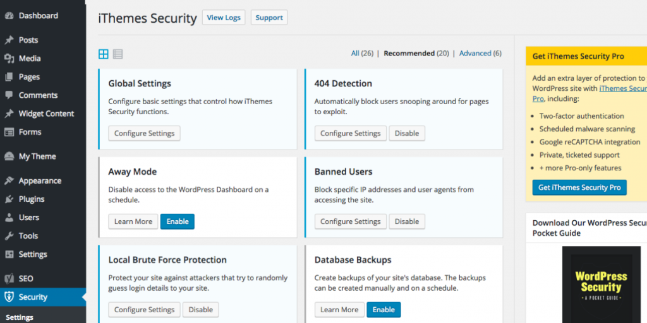The width and height of the screenshot is (647, 323).
Task: Open Settings submenu under Security
Action: click(20, 317)
